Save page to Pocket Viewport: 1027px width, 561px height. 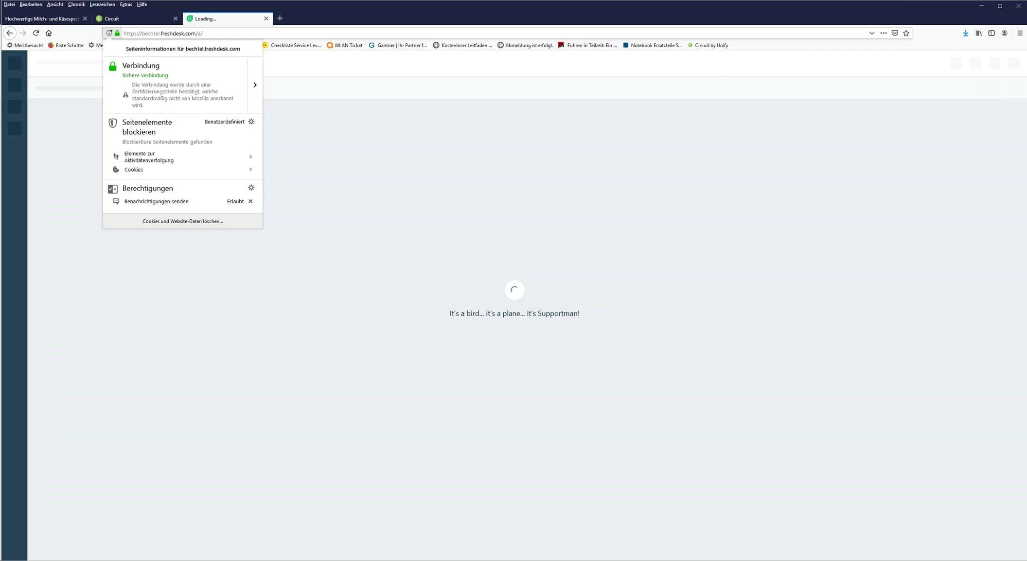click(x=895, y=33)
